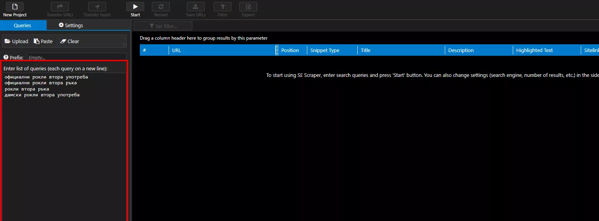The image size is (599, 221).
Task: Sort results by URL column header
Action: coord(222,50)
